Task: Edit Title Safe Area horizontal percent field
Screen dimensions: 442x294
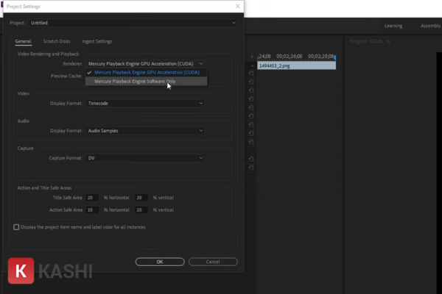Action: point(92,198)
